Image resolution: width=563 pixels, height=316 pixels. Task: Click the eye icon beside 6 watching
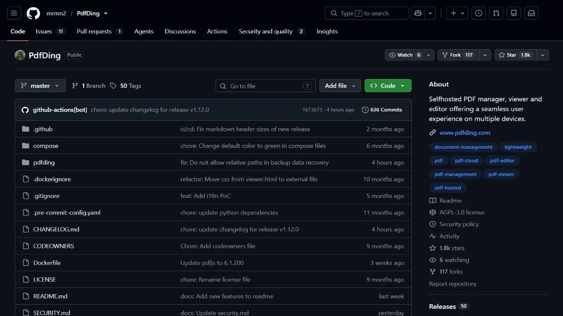click(x=433, y=260)
